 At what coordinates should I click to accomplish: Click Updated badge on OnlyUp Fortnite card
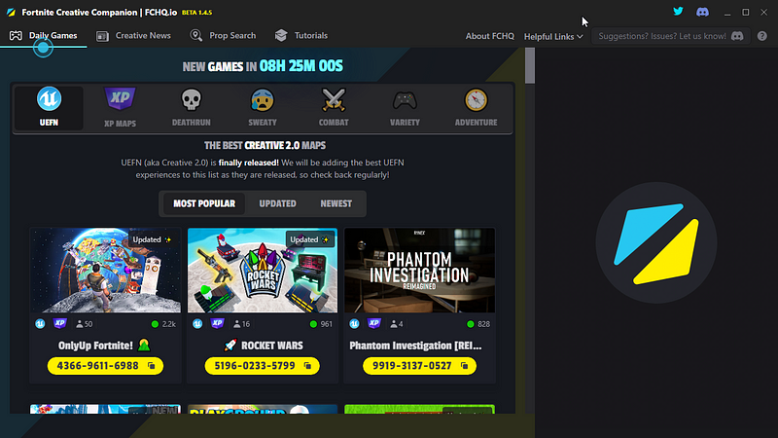point(152,239)
